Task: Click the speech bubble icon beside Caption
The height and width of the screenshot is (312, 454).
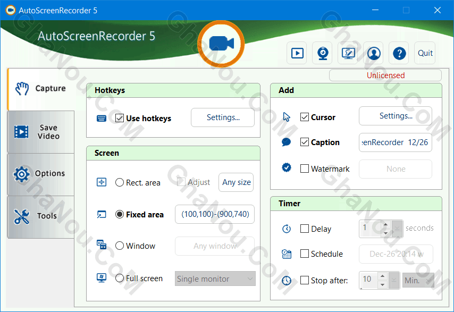Action: pyautogui.click(x=287, y=142)
